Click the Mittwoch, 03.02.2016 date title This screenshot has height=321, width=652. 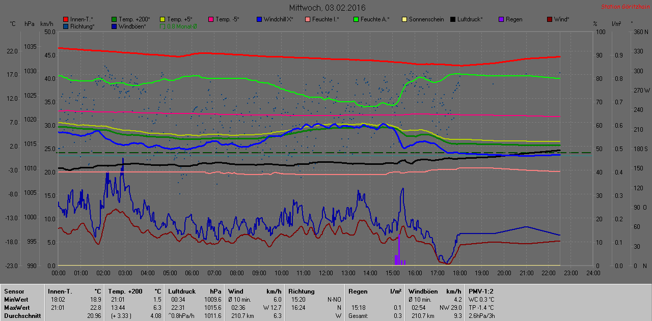point(327,8)
